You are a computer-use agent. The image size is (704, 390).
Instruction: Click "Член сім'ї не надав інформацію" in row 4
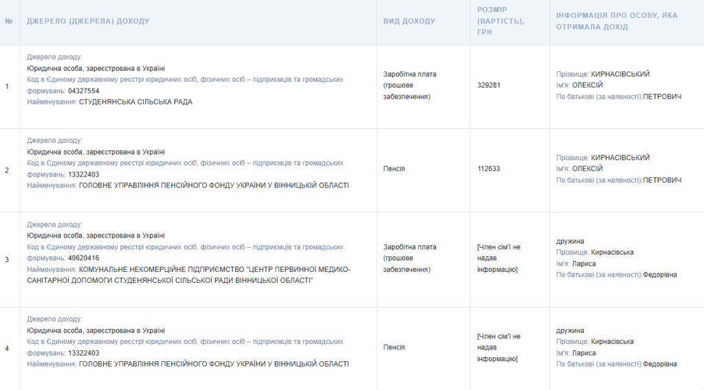tap(498, 347)
